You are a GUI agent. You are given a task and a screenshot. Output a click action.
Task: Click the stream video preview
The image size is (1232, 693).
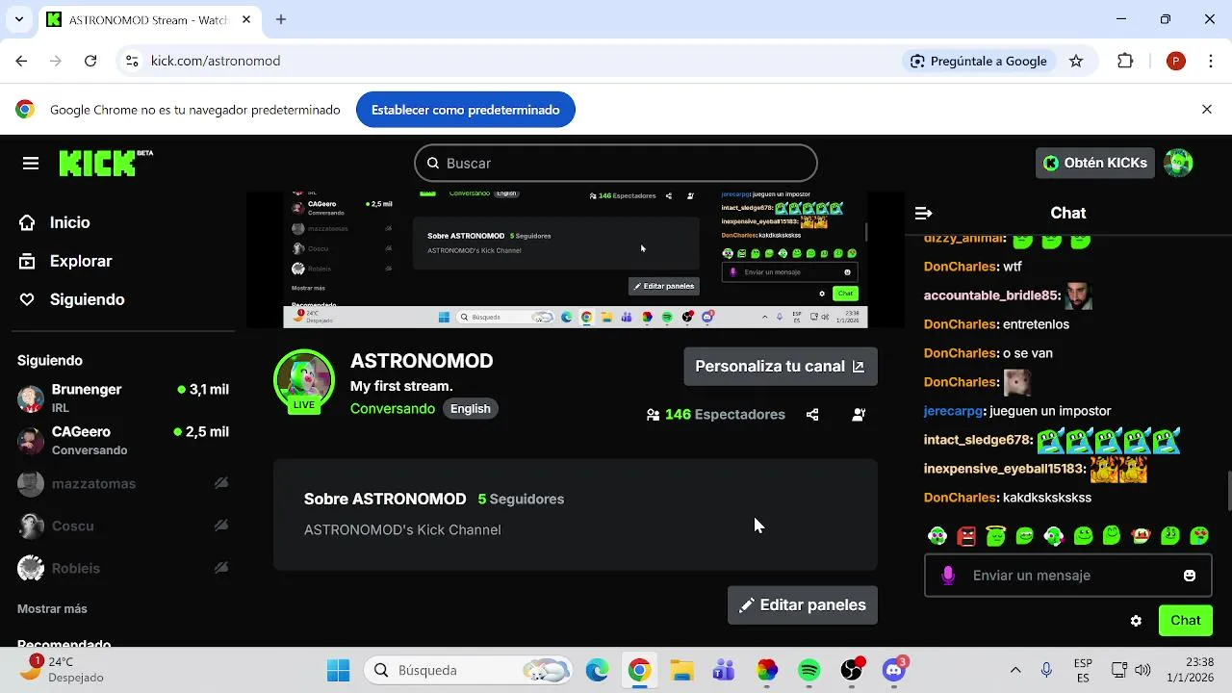[x=576, y=260]
